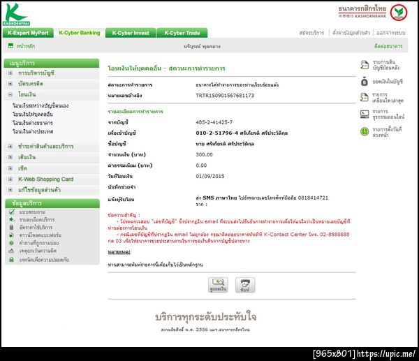Switch to the K-Cyber Invest tab

click(x=131, y=33)
